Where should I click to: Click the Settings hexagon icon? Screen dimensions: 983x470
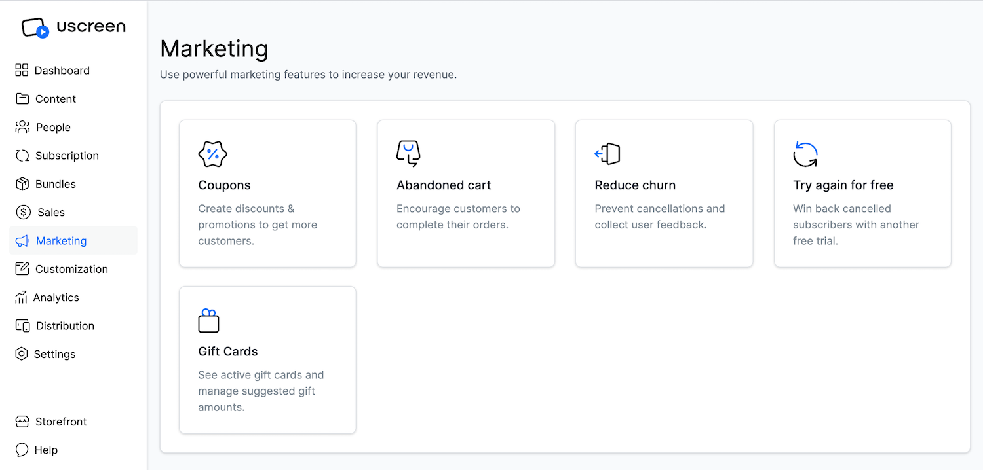coord(22,354)
